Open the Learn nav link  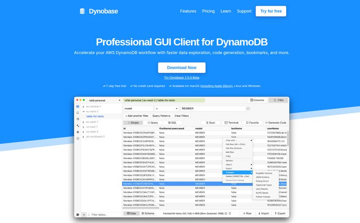tap(226, 11)
